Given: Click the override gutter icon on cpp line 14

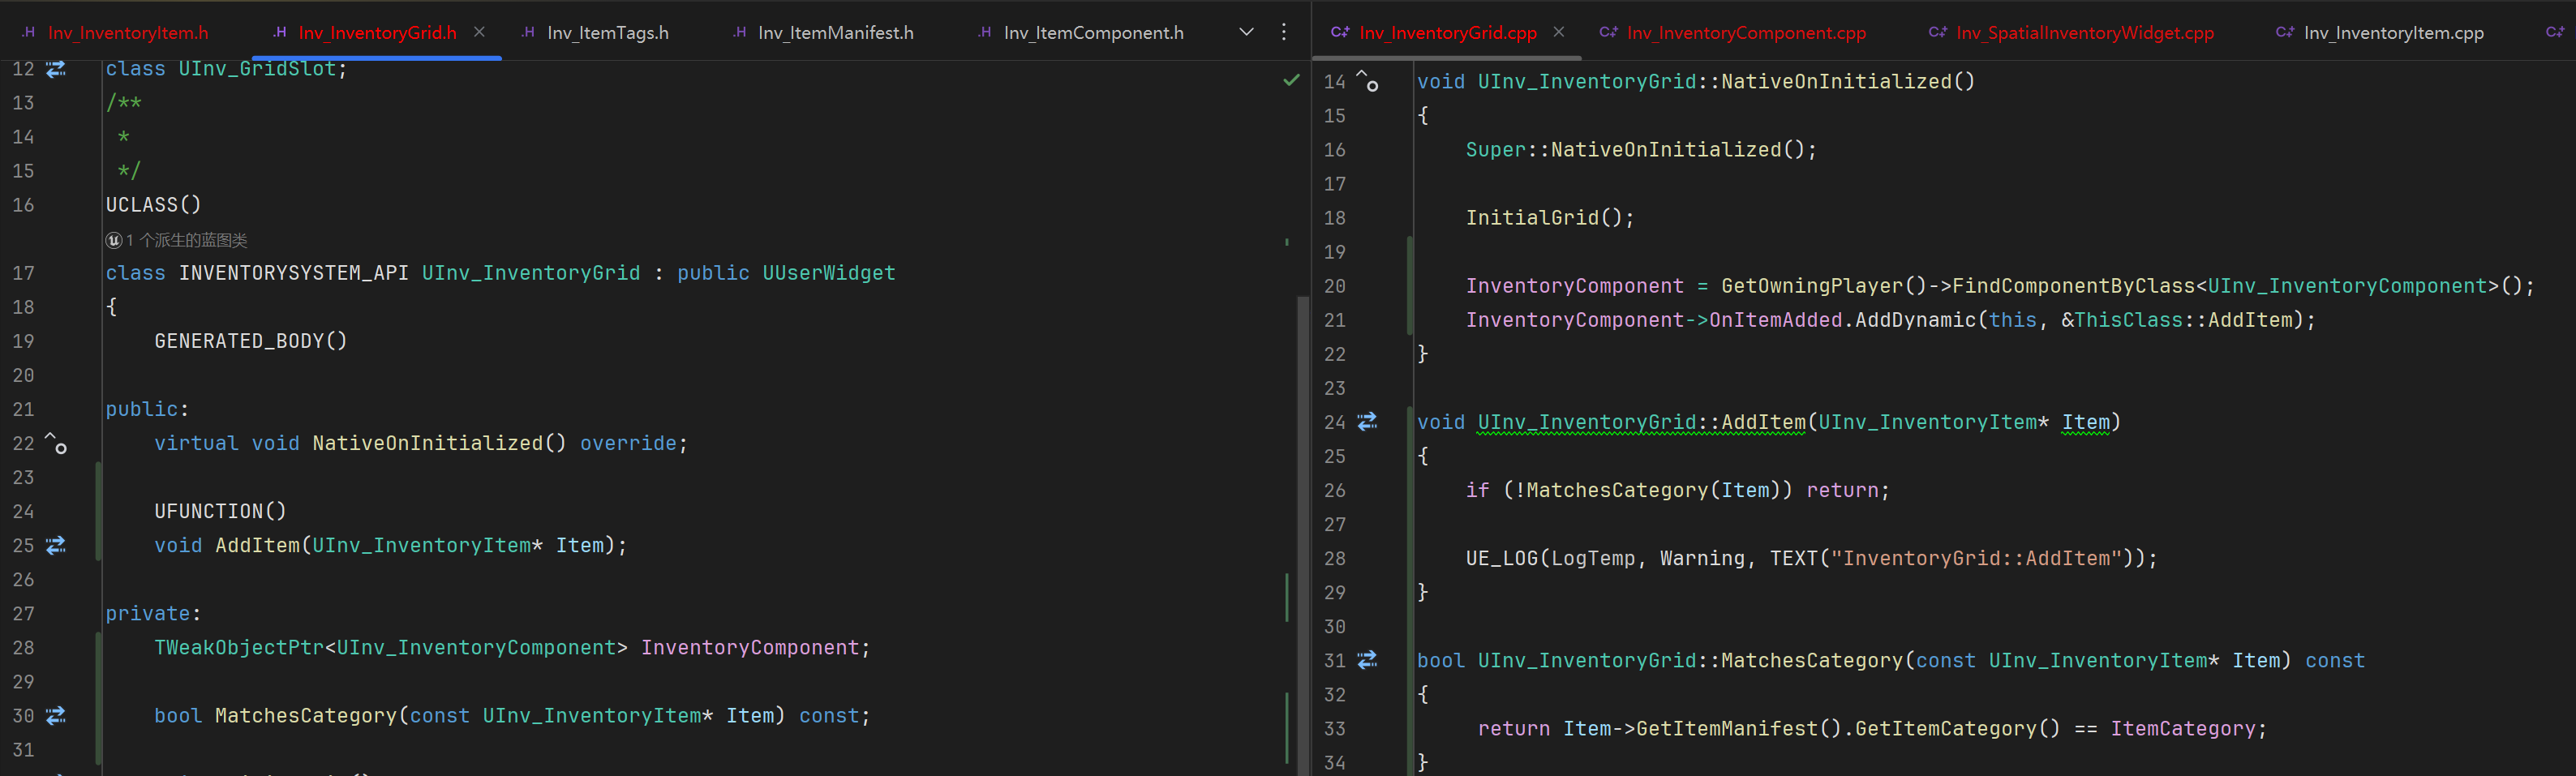Looking at the screenshot, I should [1367, 81].
